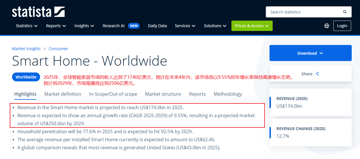Click the blue Download button

[310, 53]
